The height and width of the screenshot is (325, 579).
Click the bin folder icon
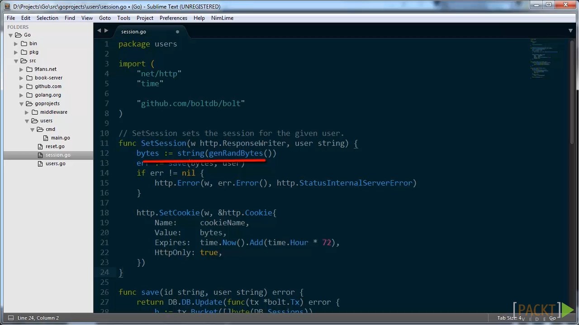click(24, 43)
